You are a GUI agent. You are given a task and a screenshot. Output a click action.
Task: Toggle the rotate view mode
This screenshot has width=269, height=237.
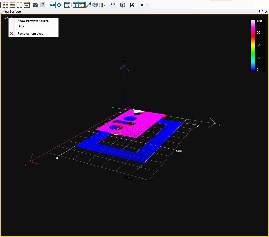pos(52,5)
